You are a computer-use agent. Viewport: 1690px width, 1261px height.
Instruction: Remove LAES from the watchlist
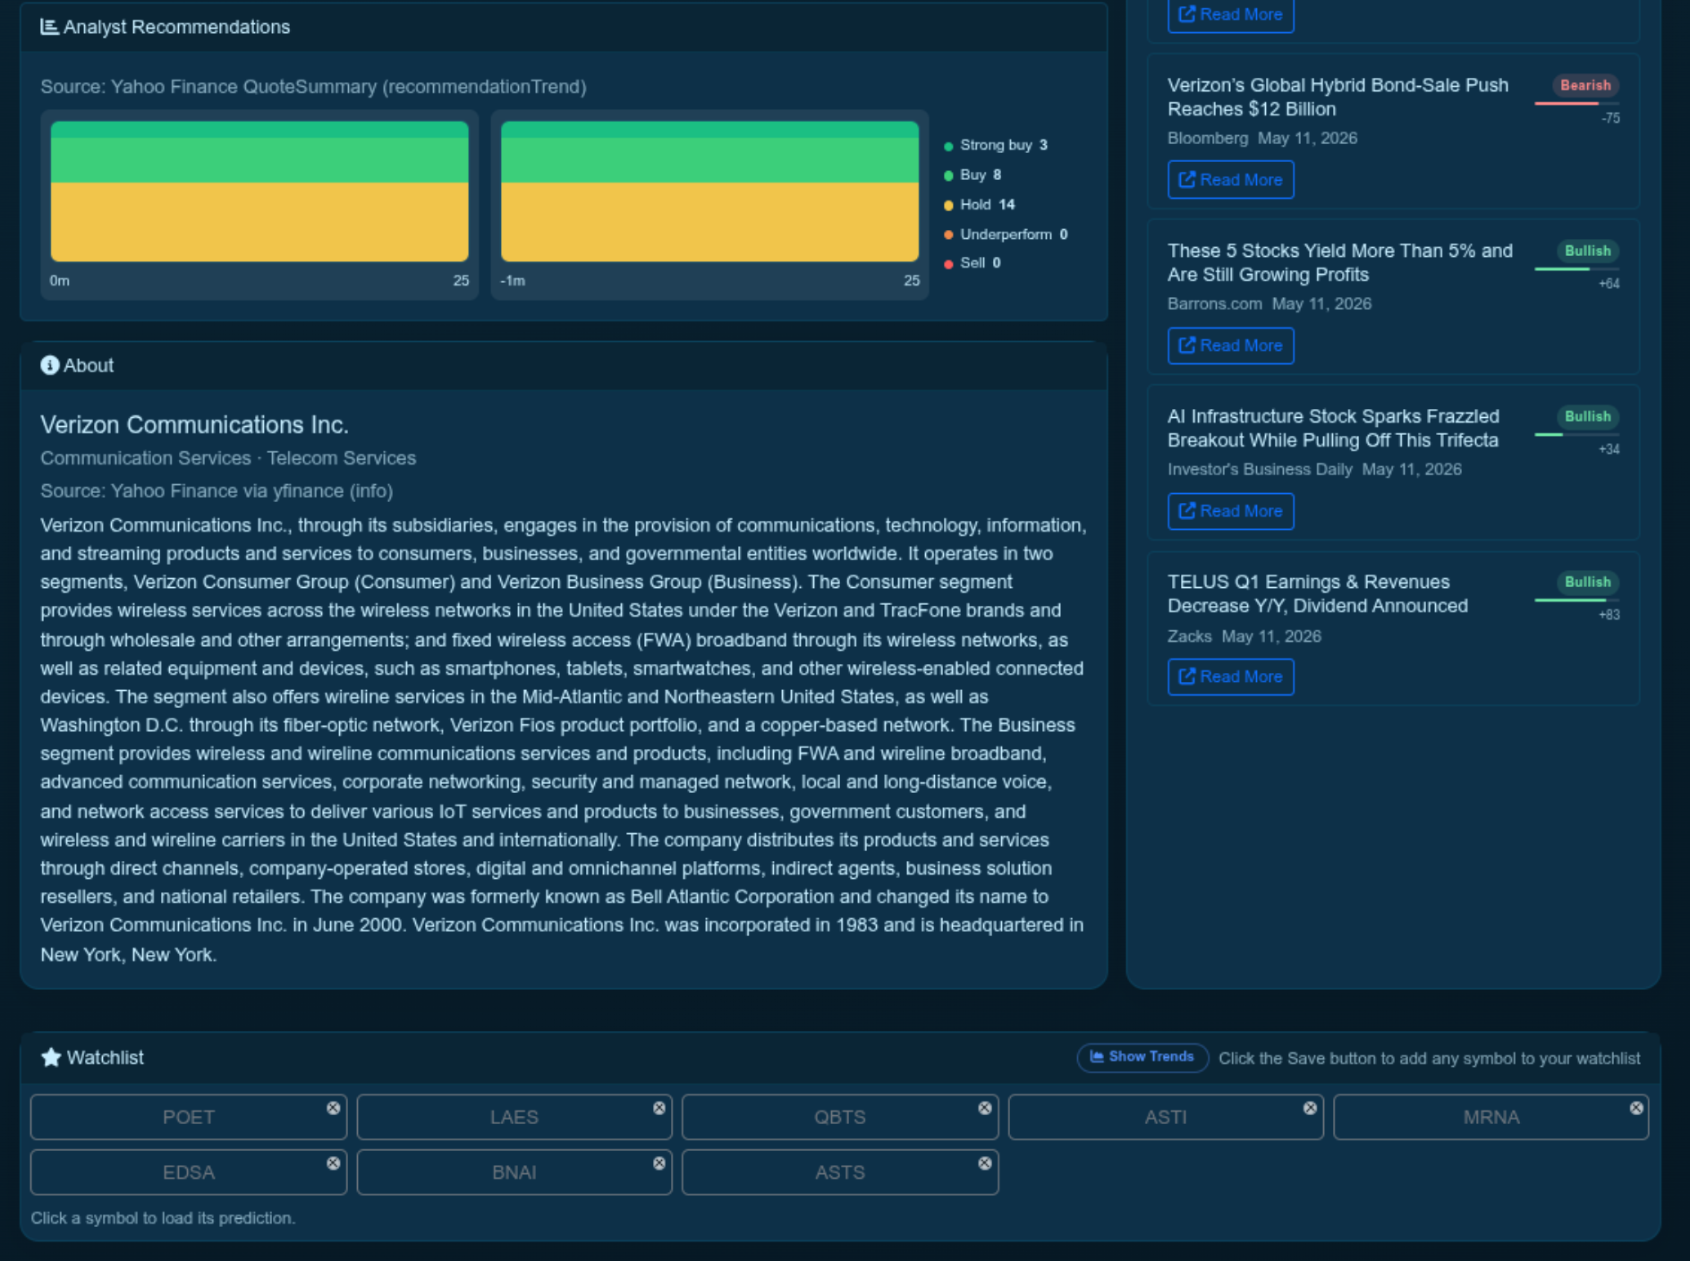(659, 1108)
